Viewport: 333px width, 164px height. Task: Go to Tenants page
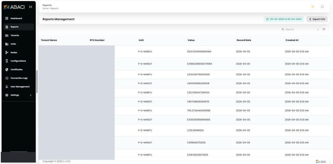click(x=19, y=35)
